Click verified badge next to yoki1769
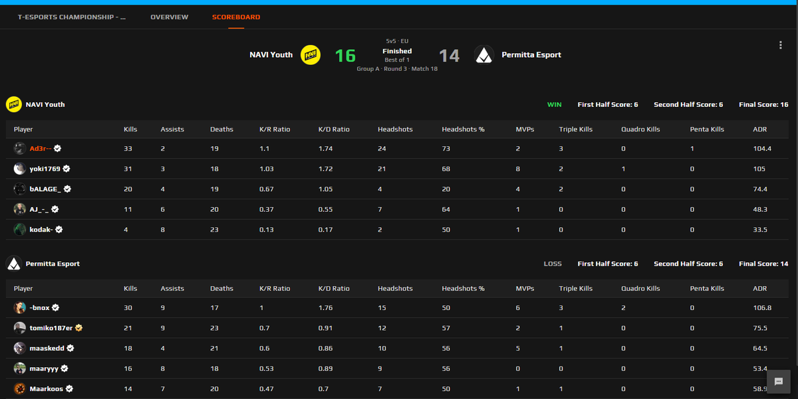Viewport: 798px width, 399px height. (66, 169)
